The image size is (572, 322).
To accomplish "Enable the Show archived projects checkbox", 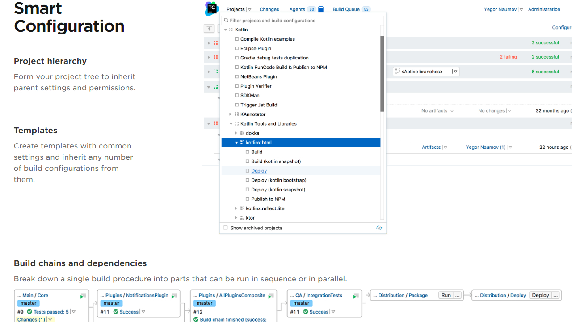I will click(x=226, y=228).
